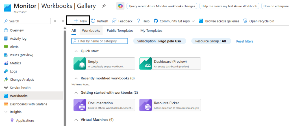This screenshot has width=289, height=126.
Task: Switch to the Public Templates tab
Action: point(120,31)
